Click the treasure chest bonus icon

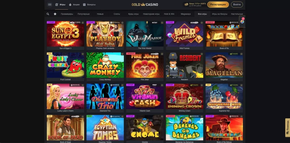click(186, 5)
